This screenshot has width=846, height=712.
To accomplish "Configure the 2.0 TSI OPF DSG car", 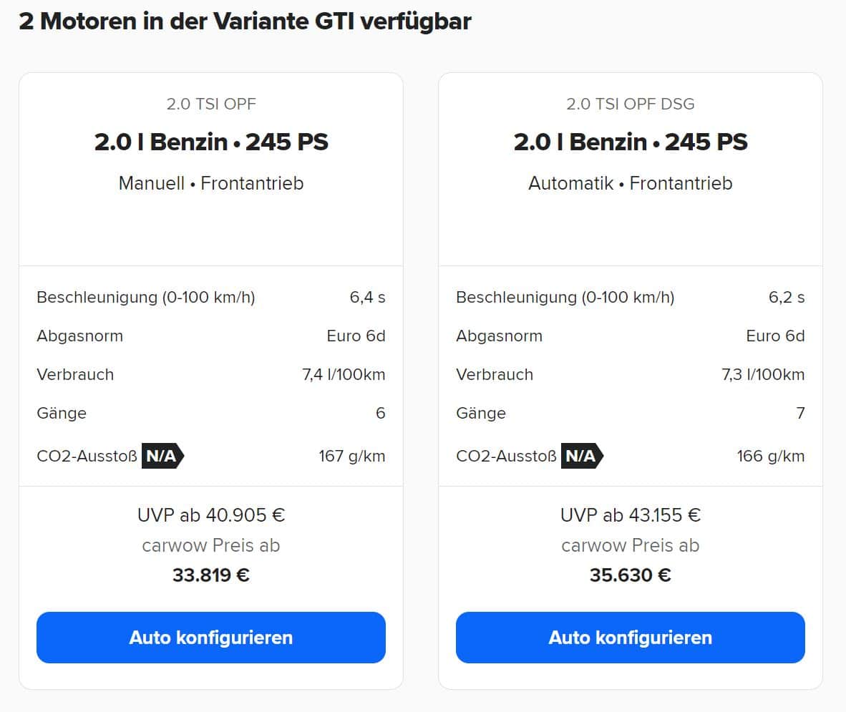I will [630, 638].
